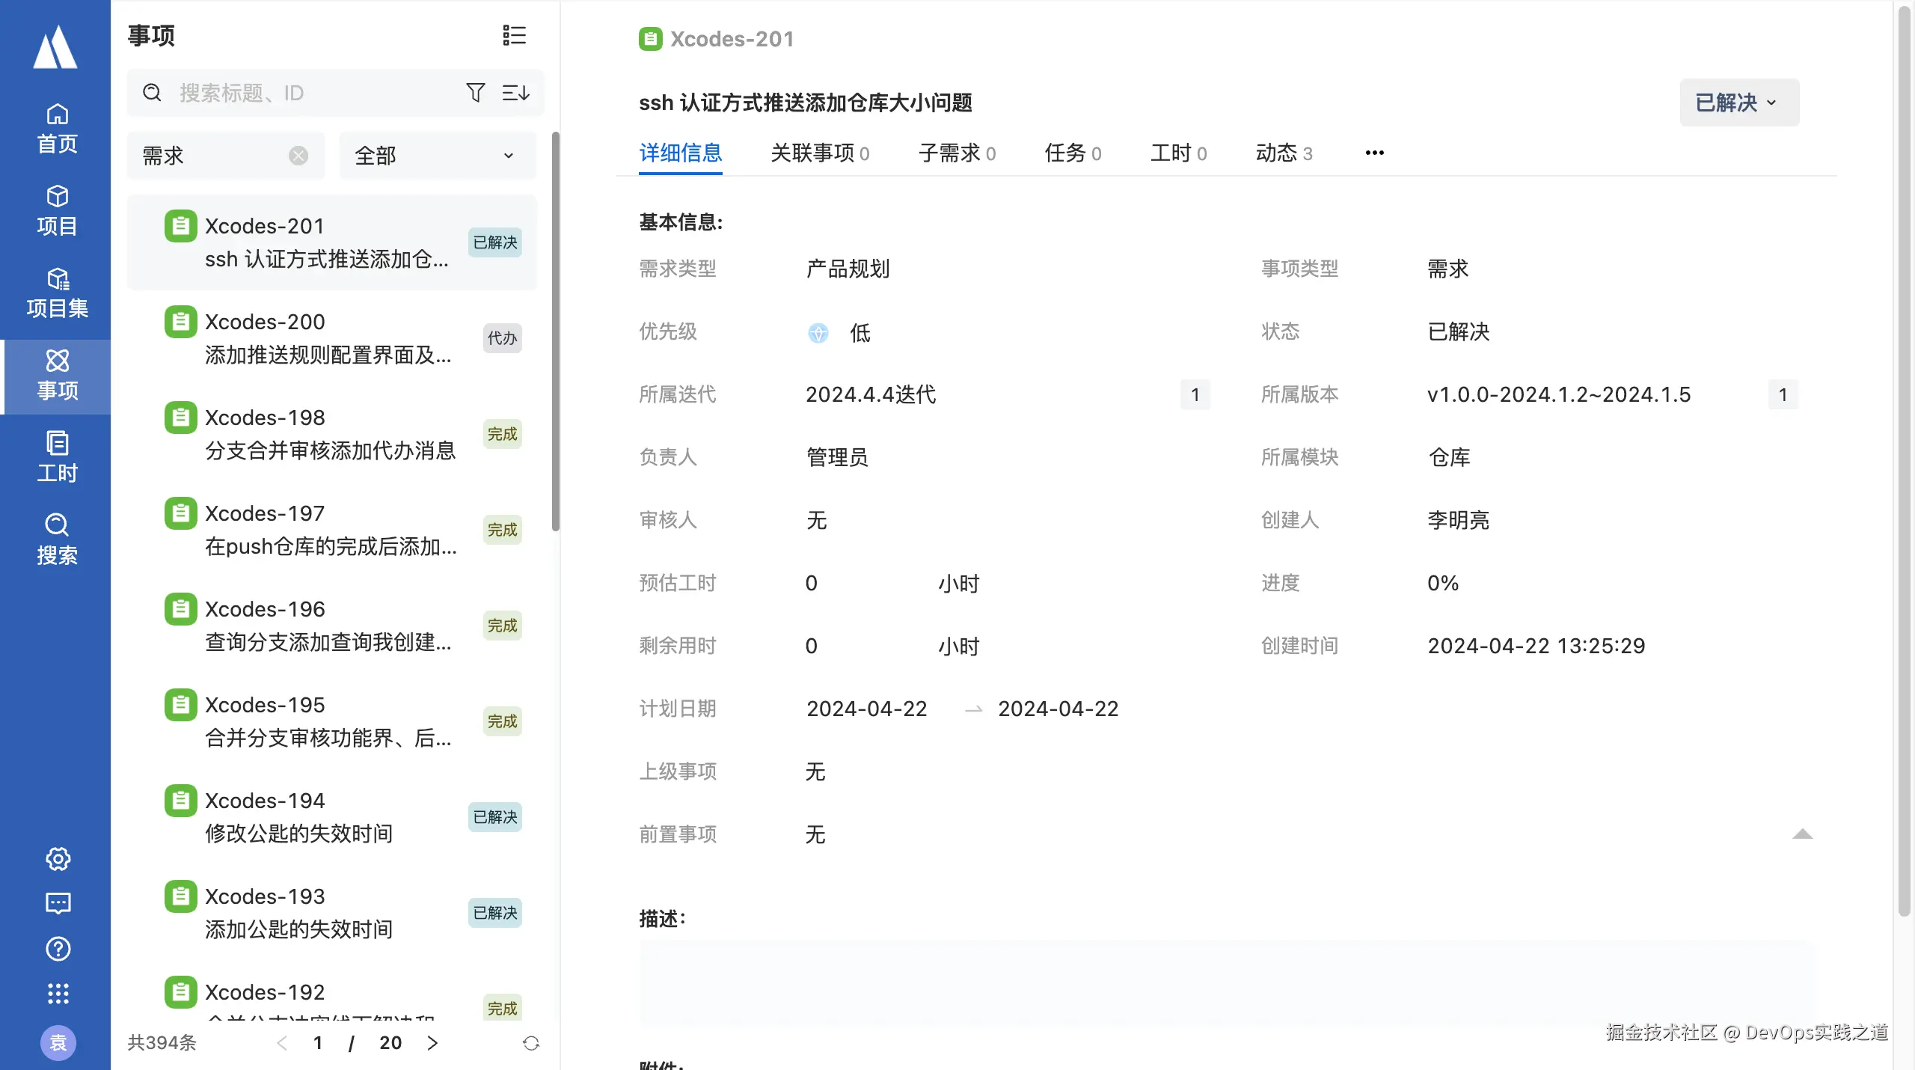Go to next page of items
Screen dimensions: 1915x1070
click(x=432, y=1043)
